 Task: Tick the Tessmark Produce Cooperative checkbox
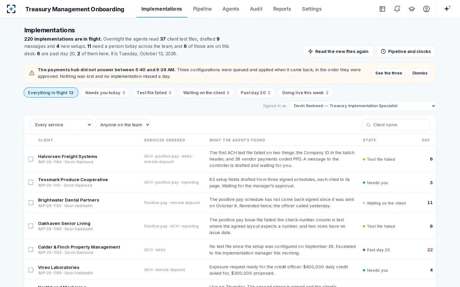click(31, 182)
